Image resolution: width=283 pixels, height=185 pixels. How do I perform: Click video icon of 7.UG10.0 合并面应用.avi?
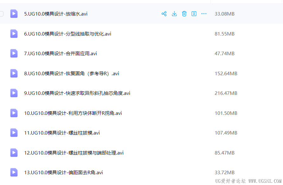[14, 54]
